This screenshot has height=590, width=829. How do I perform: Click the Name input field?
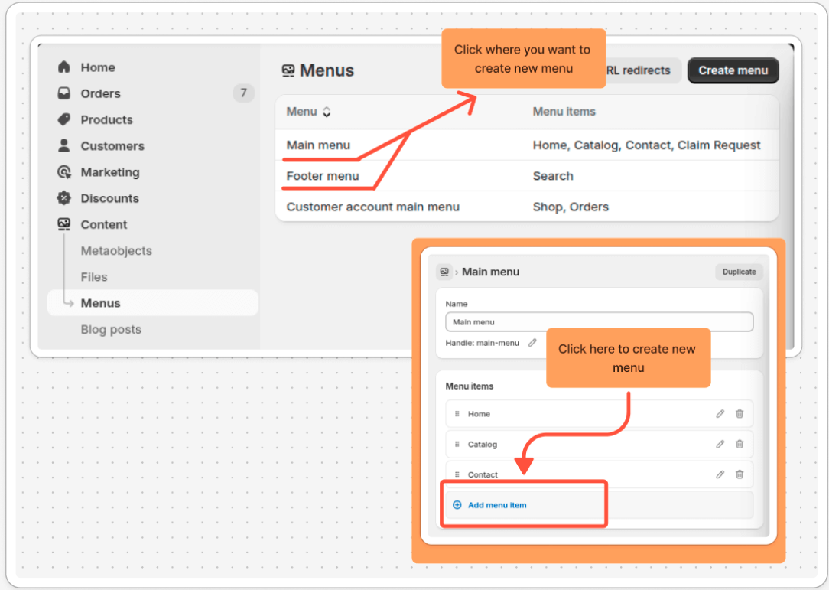599,322
